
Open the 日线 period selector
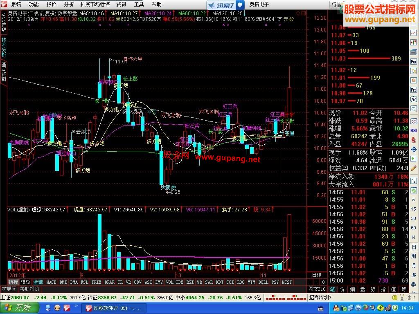pos(317,275)
